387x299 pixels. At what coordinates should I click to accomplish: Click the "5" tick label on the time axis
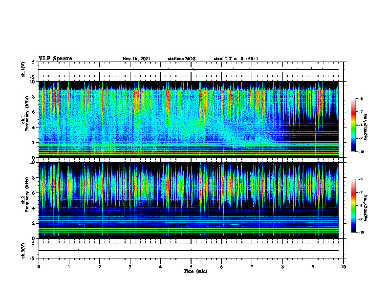coord(191,267)
